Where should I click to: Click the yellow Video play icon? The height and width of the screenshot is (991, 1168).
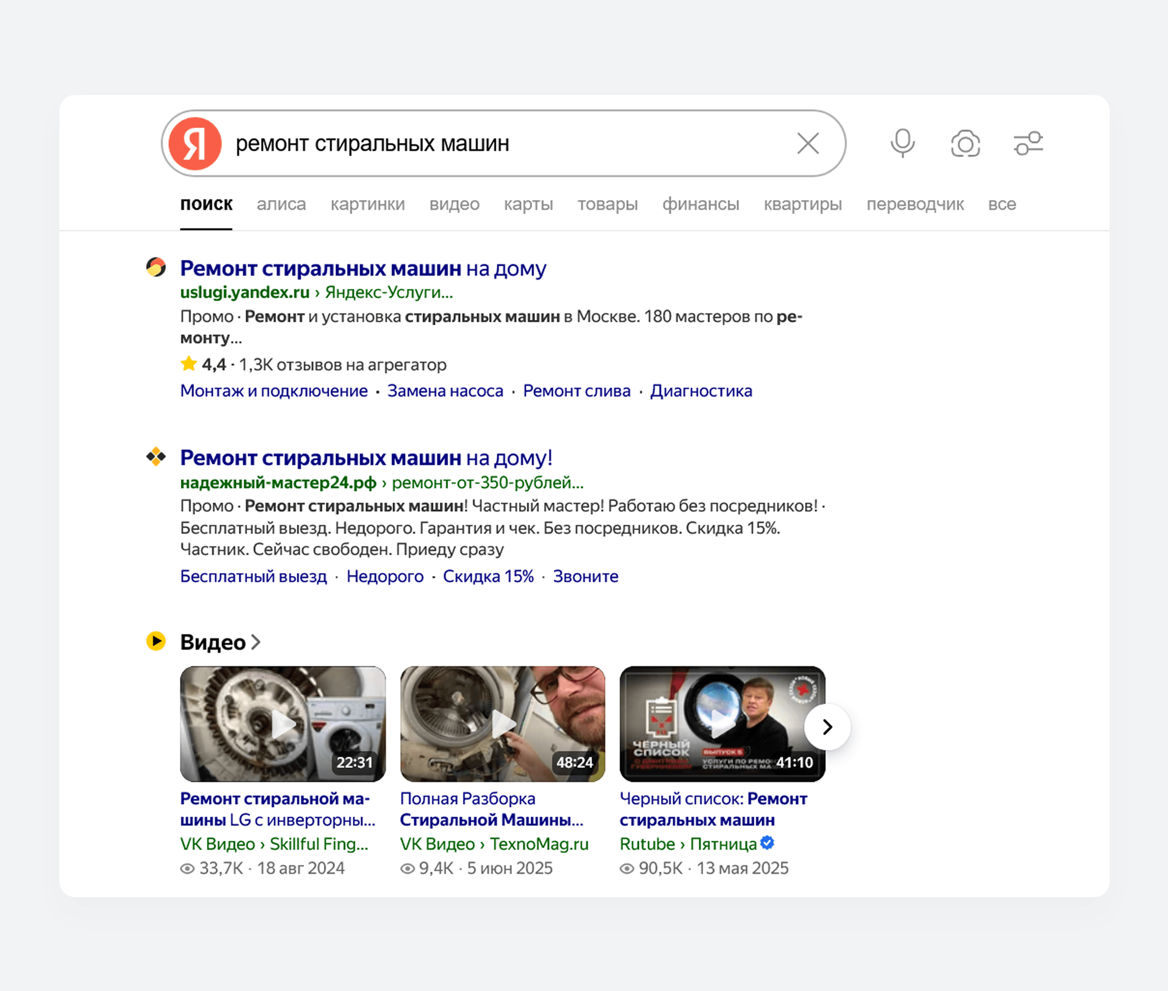pos(156,641)
